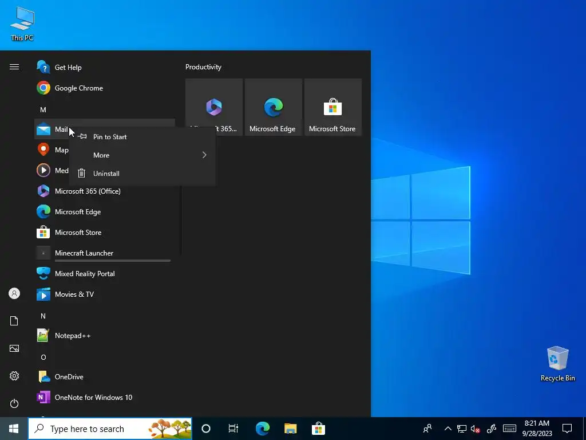Viewport: 586px width, 440px height.
Task: Expand Start menu hamburger button
Action: (14, 67)
